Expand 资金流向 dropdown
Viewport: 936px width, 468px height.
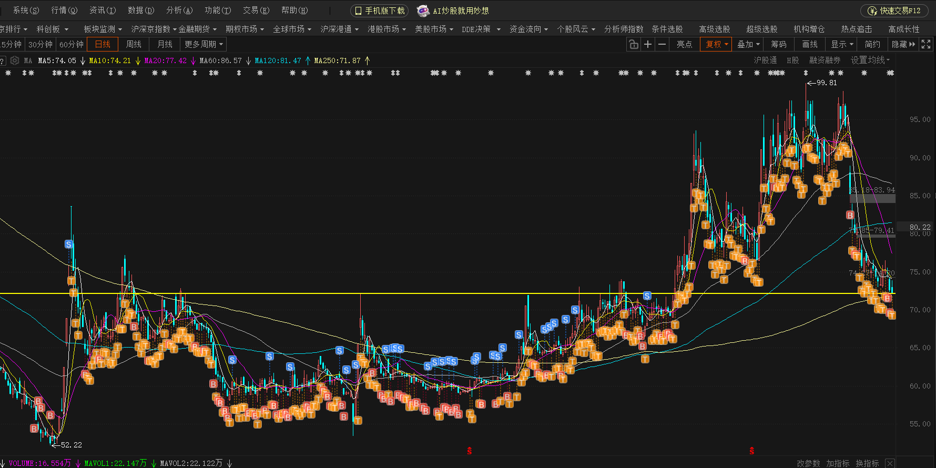tap(528, 29)
